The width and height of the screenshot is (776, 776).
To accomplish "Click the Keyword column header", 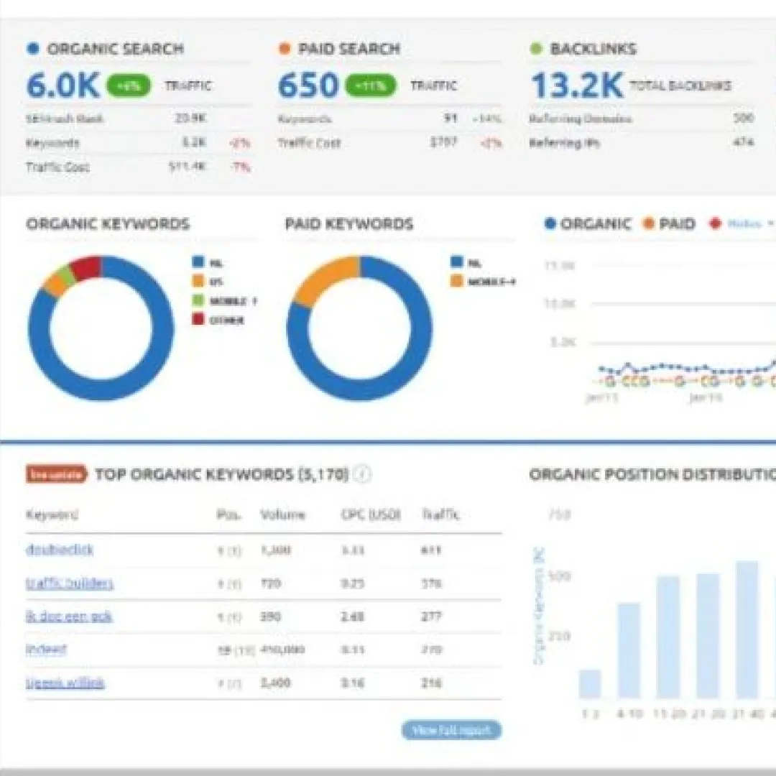I will point(52,514).
